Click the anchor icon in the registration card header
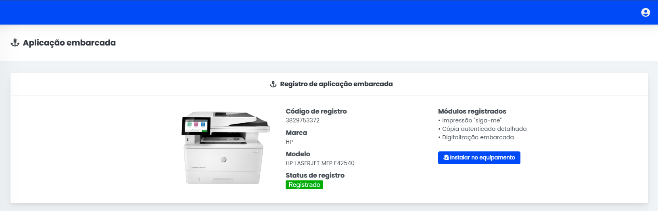 click(273, 84)
